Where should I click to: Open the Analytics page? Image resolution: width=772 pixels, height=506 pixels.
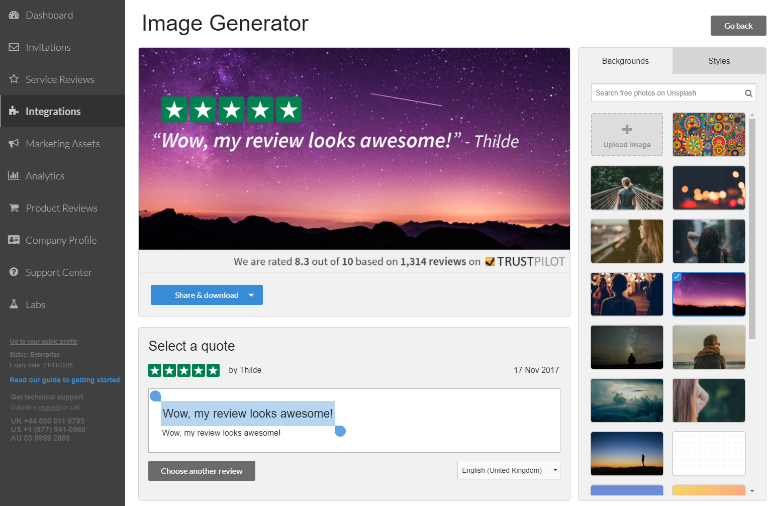click(x=62, y=176)
